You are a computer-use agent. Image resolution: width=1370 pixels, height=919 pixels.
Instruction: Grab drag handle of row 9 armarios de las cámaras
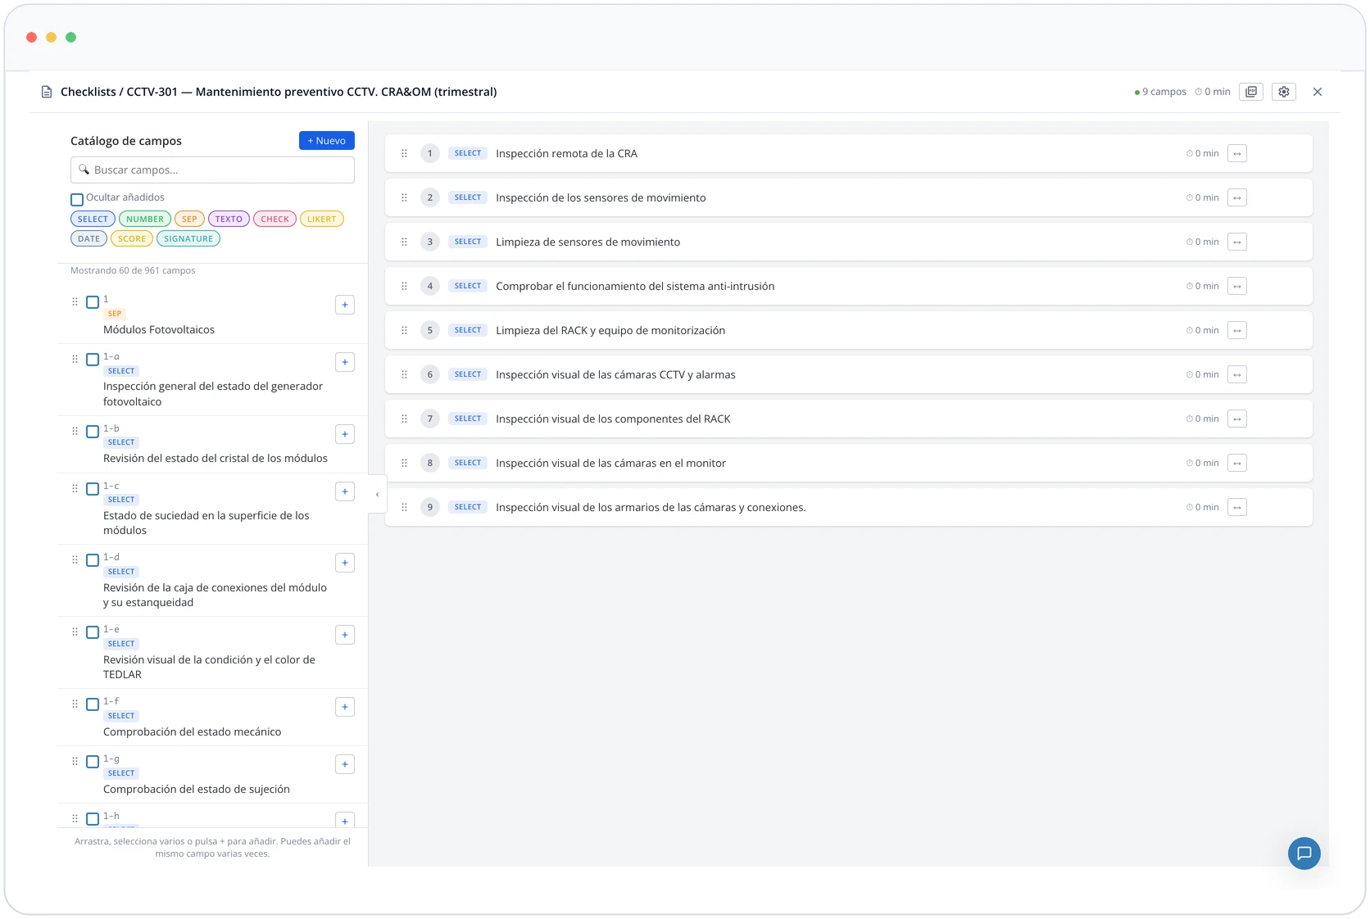pos(404,507)
